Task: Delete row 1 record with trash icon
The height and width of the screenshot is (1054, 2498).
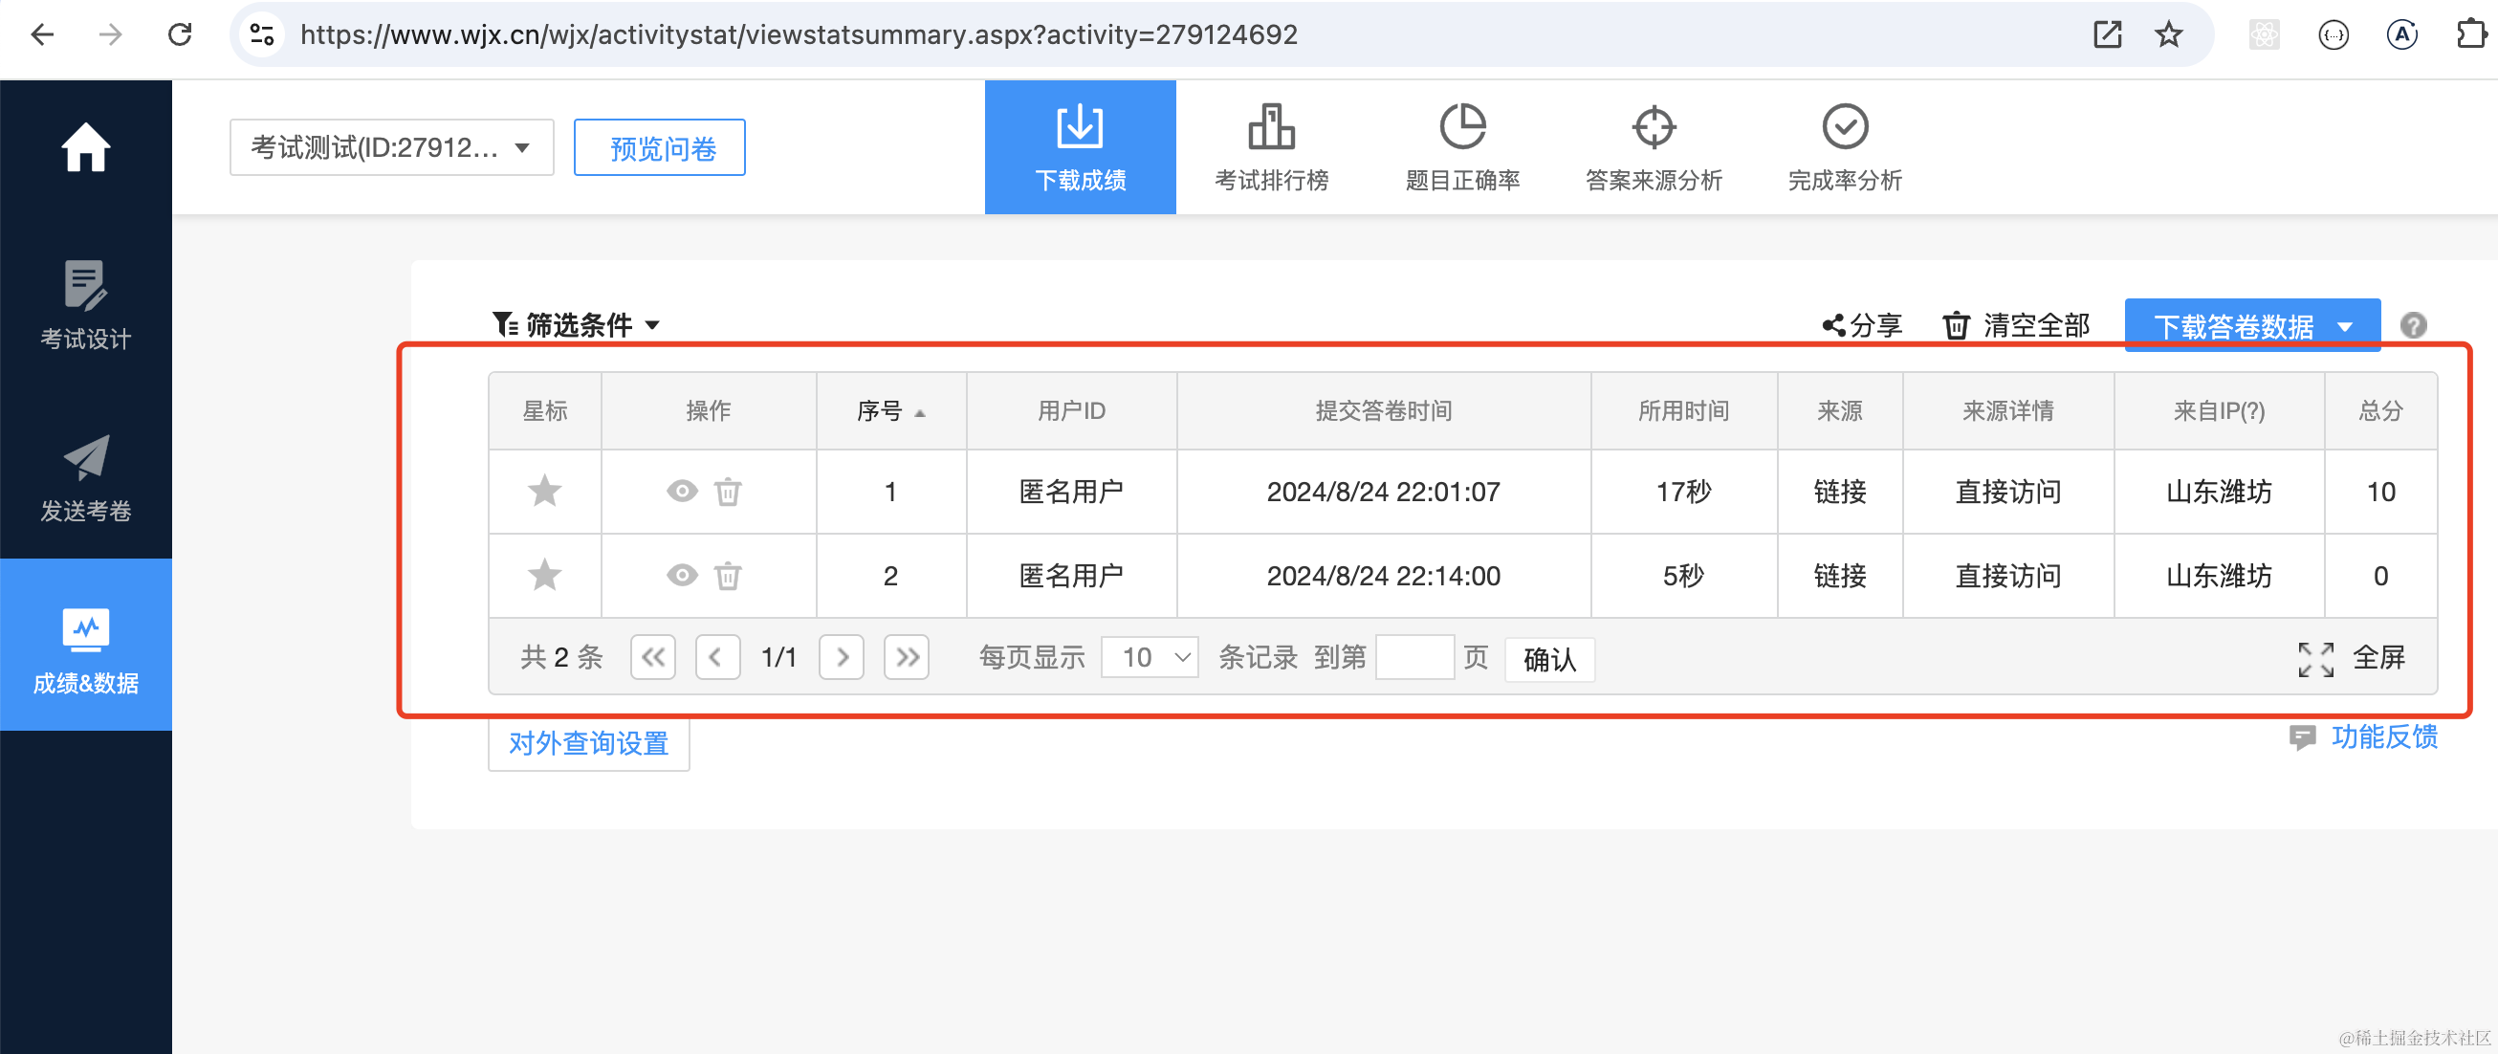Action: 727,492
